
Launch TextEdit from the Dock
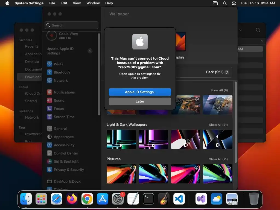click(133, 199)
